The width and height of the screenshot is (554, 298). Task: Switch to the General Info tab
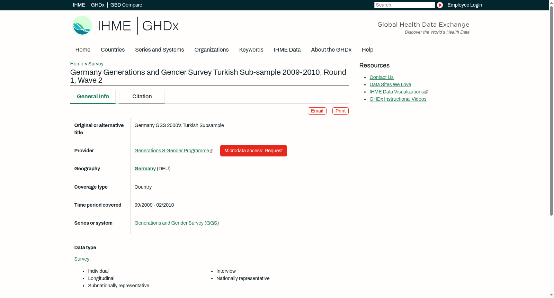(93, 97)
